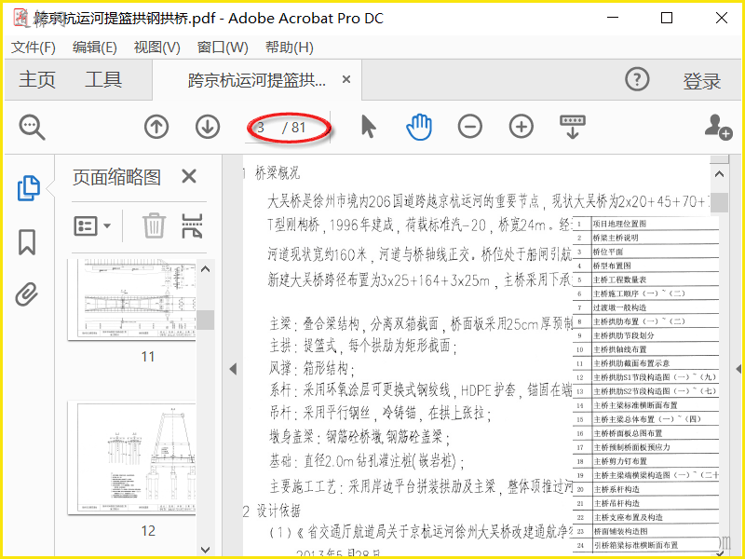Image resolution: width=745 pixels, height=559 pixels.
Task: Go to next page arrow
Action: tap(208, 127)
